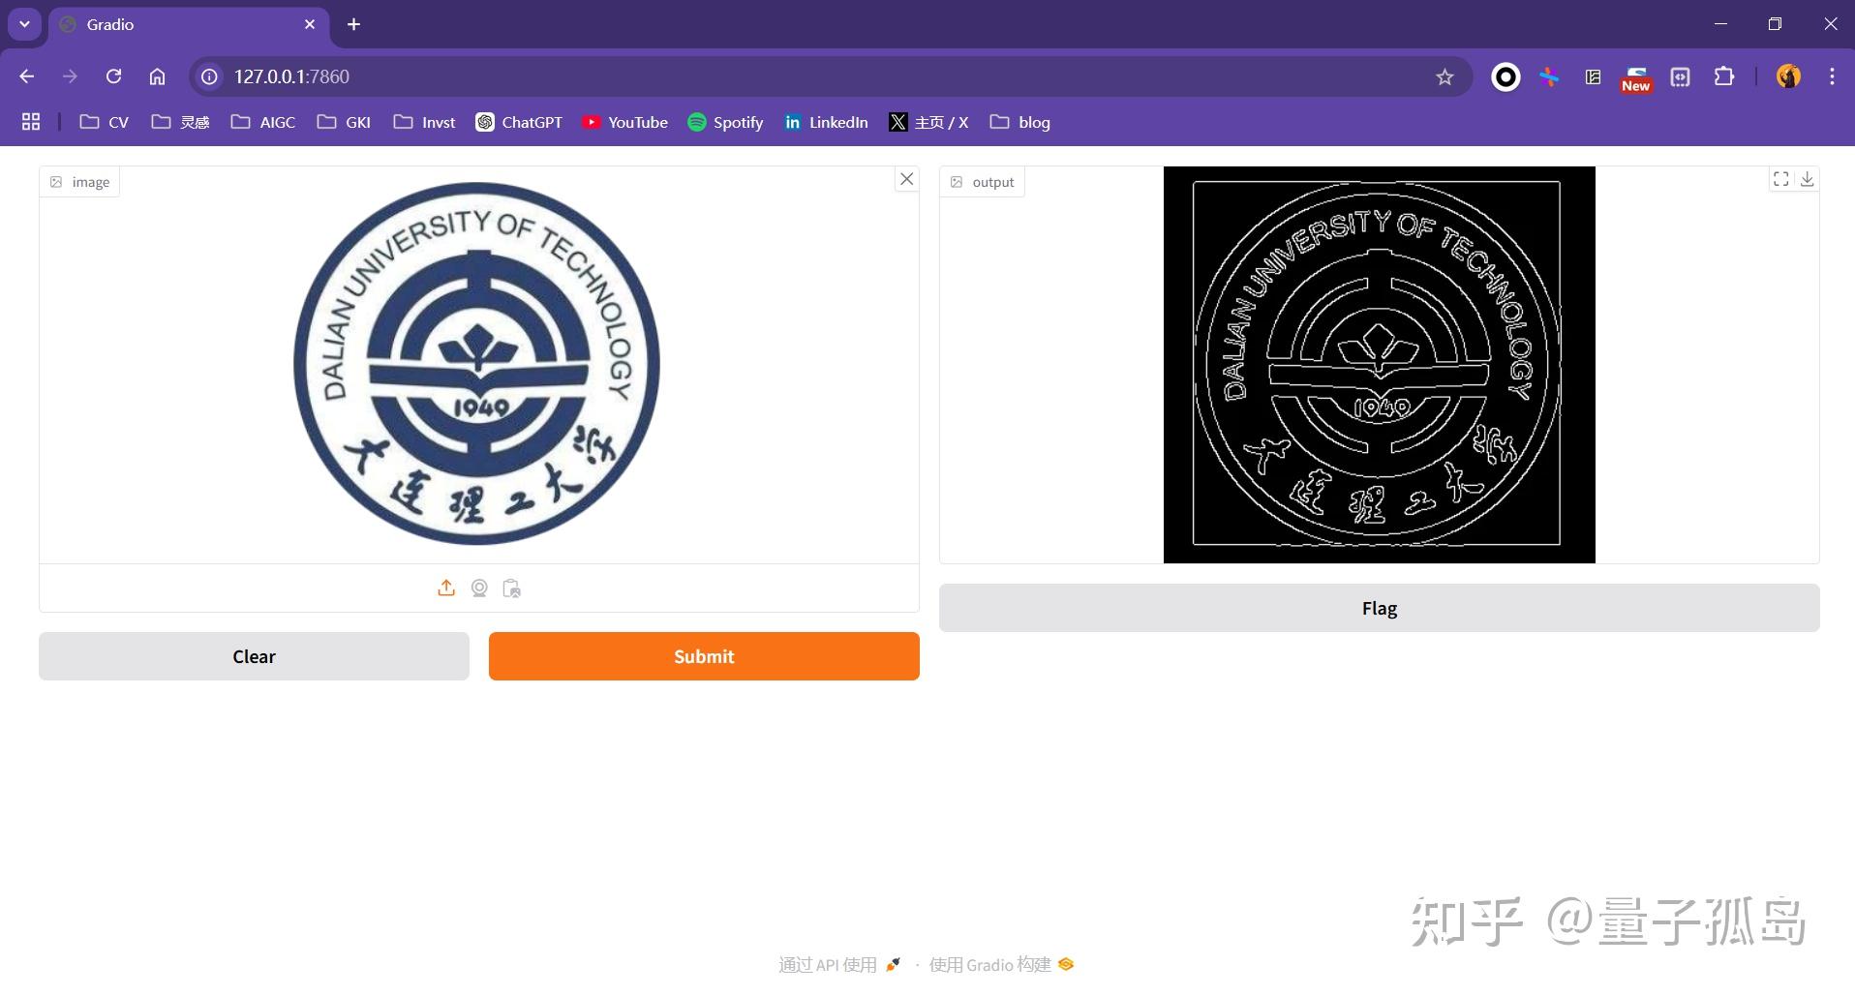Paste image from clipboard icon
Image resolution: width=1855 pixels, height=996 pixels.
click(x=512, y=589)
